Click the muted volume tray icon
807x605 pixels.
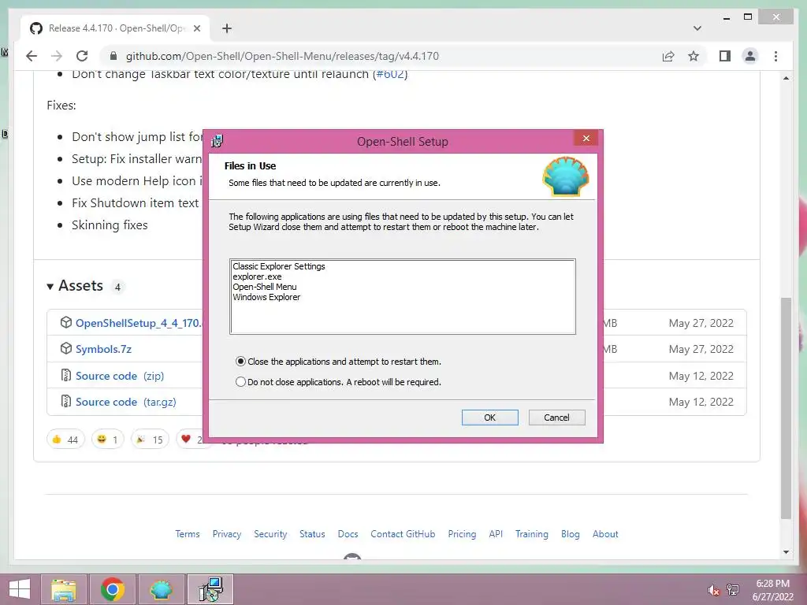(713, 590)
